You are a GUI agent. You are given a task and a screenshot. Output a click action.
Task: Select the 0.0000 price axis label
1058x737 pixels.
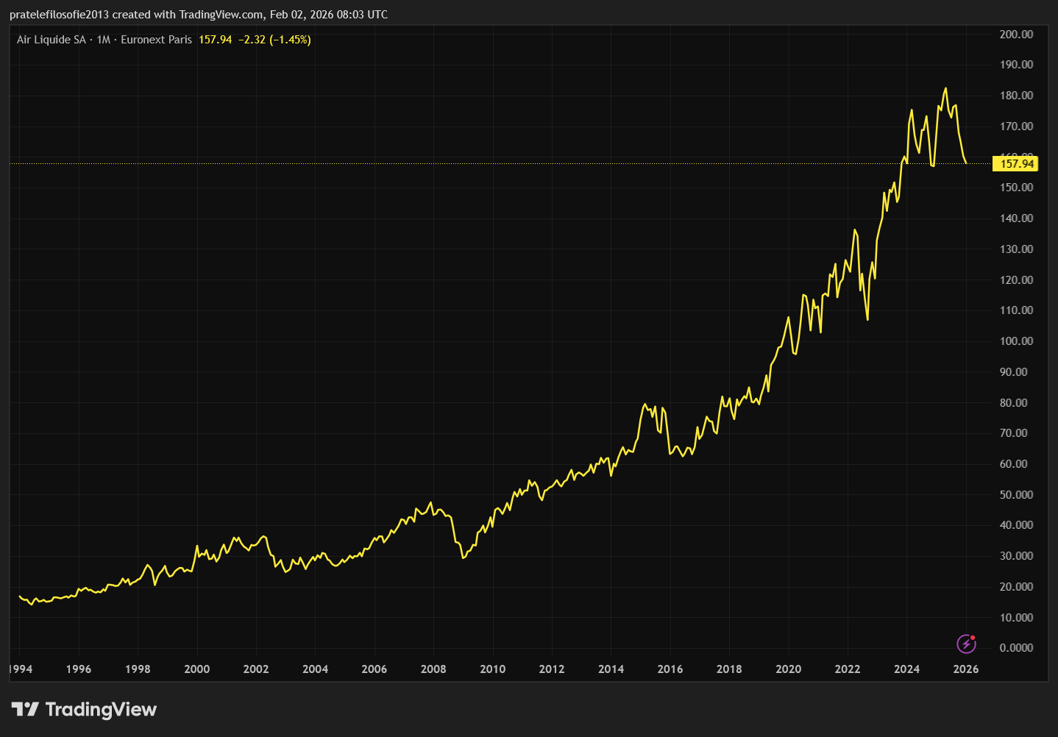coord(1016,648)
